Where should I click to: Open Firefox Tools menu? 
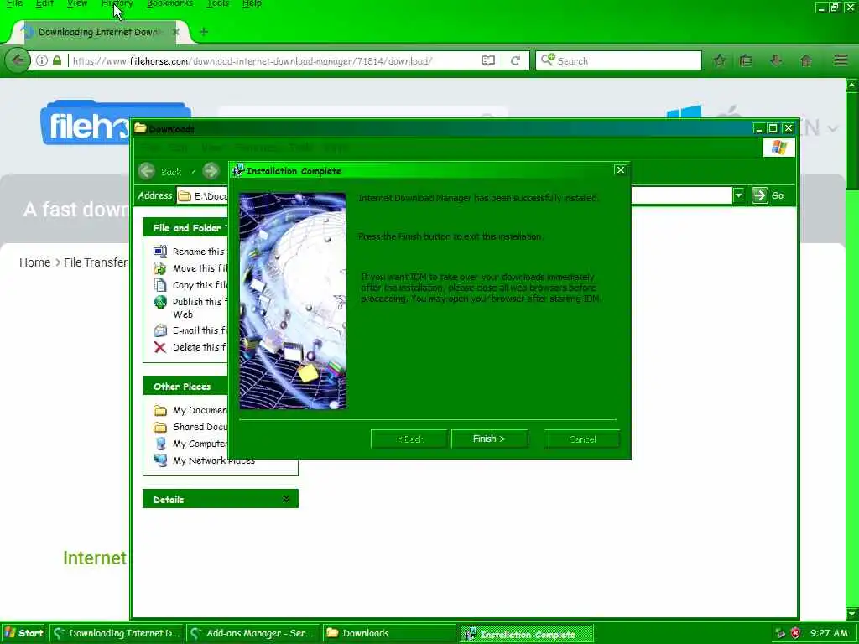click(217, 4)
